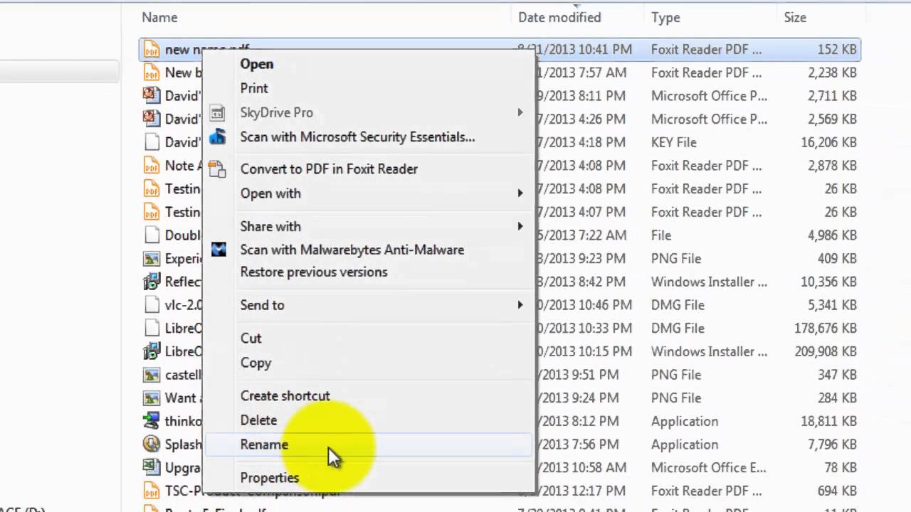Image resolution: width=911 pixels, height=512 pixels.
Task: Select the Reflec Windows Installer icon
Action: tap(152, 282)
